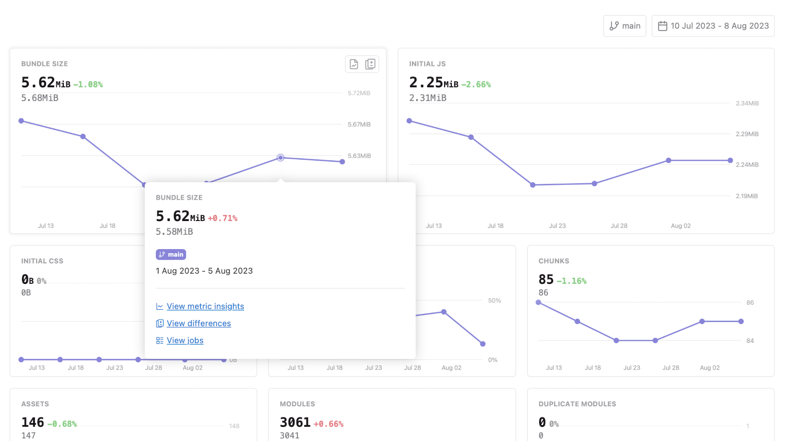Click the Jul 13 data point on Initial CSS chart
785x441 pixels.
[x=21, y=360]
